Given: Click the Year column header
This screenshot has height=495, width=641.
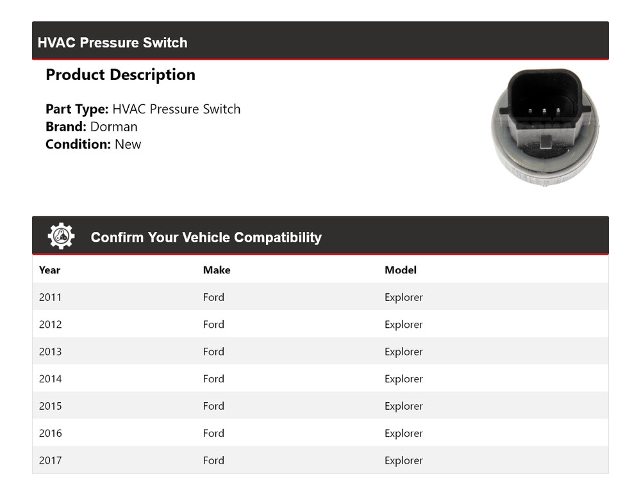Looking at the screenshot, I should (x=49, y=270).
